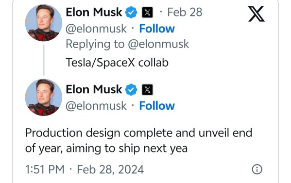Open the profile picture on second tweet
The height and width of the screenshot is (183, 291).
tap(44, 98)
